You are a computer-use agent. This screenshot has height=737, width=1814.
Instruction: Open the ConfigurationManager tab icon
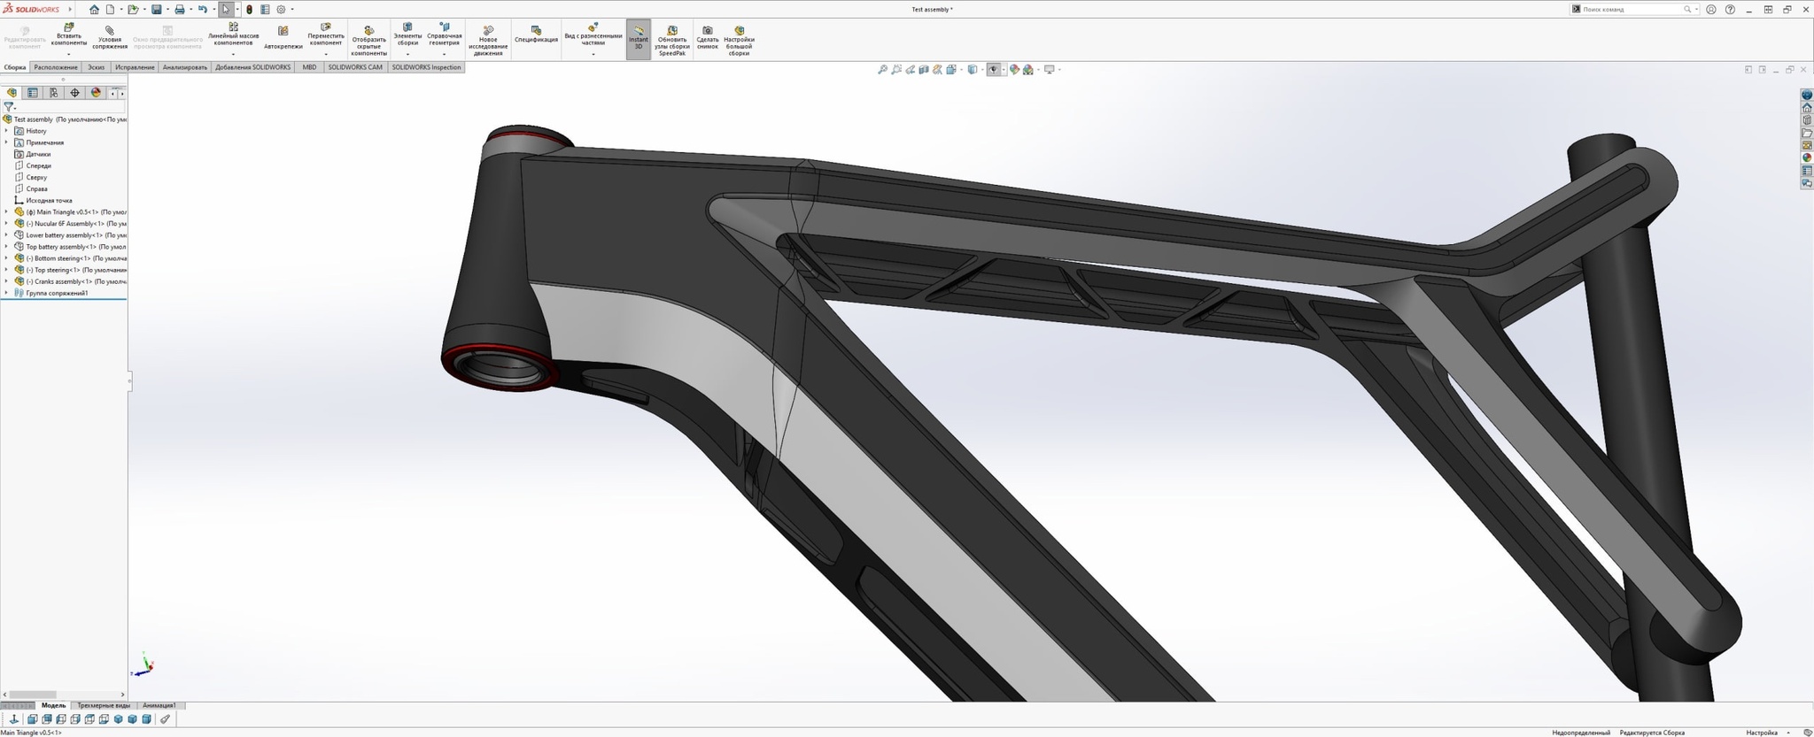(54, 93)
